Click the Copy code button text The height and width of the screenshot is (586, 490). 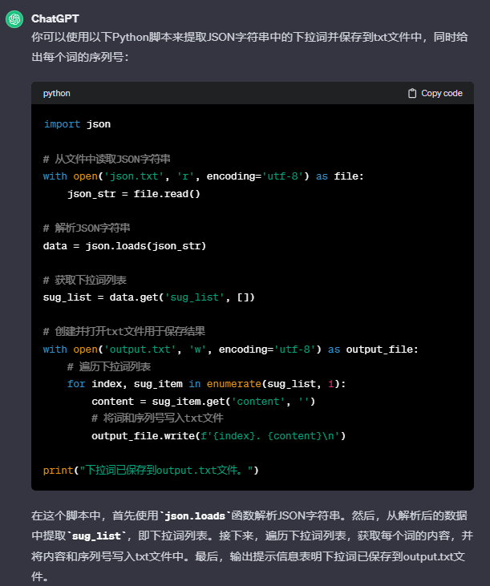442,93
